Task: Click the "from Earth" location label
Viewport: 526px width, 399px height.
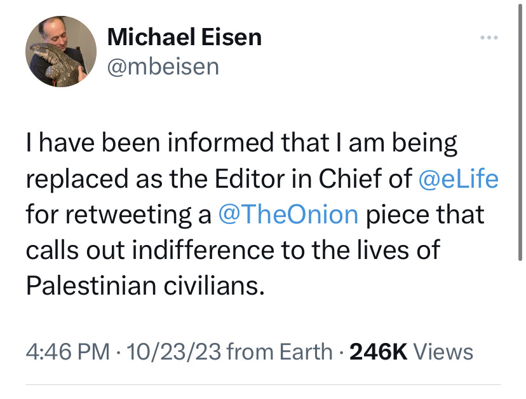Action: tap(279, 351)
